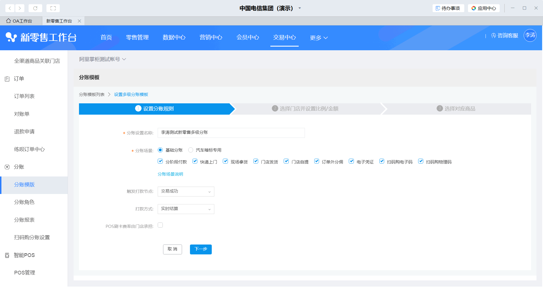This screenshot has width=543, height=288.
Task: Open 练呗订单中心 in sidebar
Action: click(29, 149)
